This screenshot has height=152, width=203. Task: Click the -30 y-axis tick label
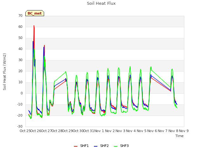20,126
